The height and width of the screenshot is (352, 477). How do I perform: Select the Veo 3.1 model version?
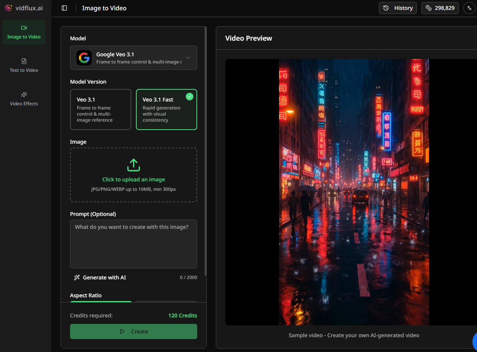(101, 109)
